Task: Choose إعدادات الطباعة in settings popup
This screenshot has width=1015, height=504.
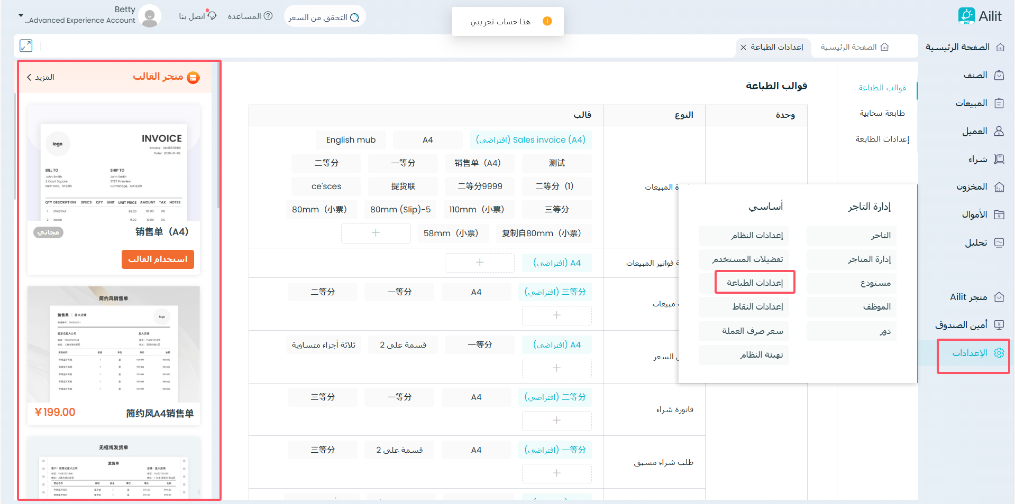Action: (x=754, y=283)
